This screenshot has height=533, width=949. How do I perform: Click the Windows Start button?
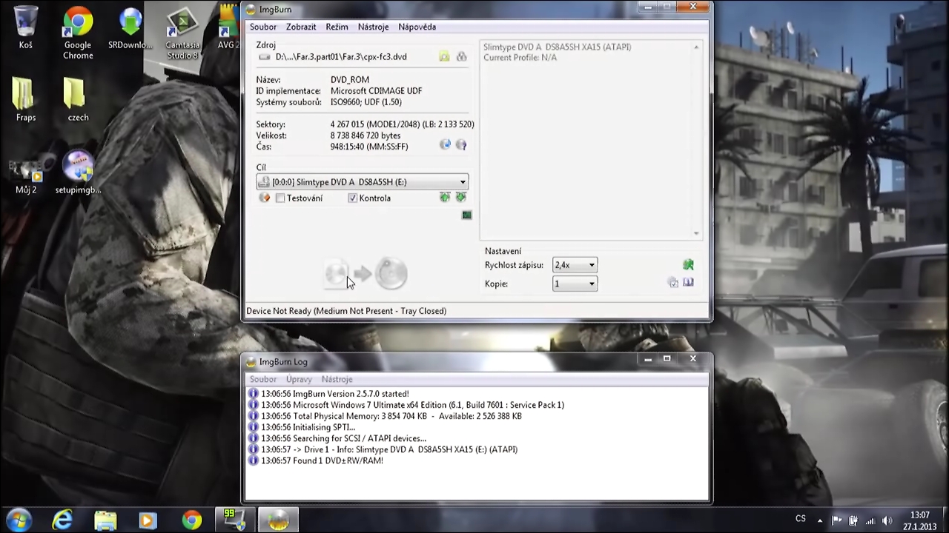pos(18,520)
